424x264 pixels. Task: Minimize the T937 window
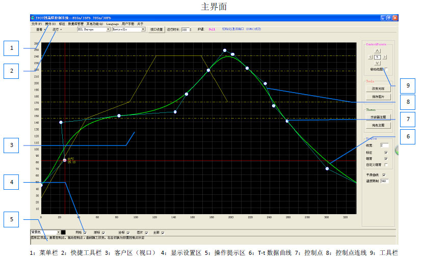(x=383, y=18)
